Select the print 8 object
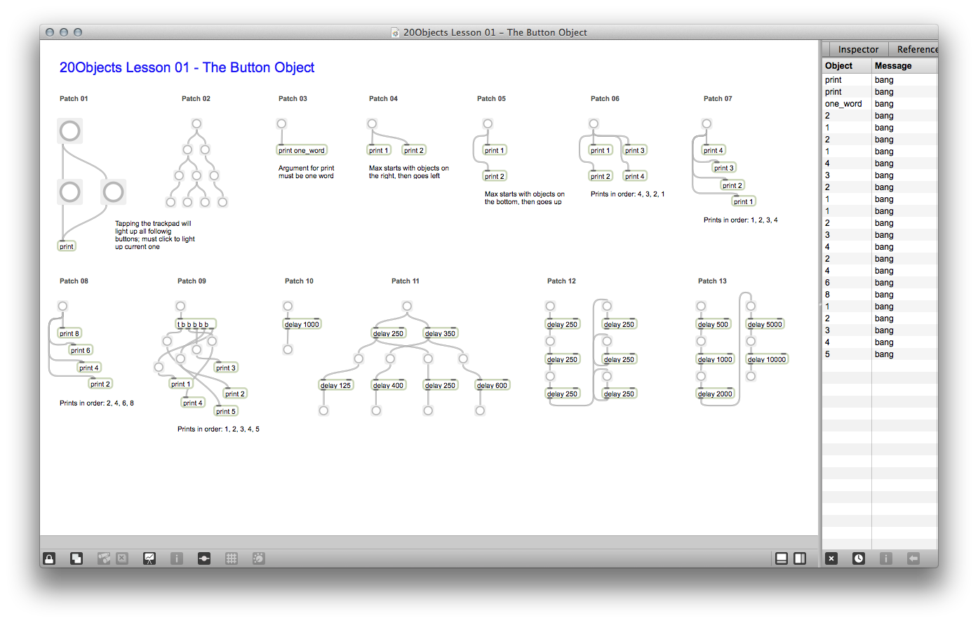This screenshot has width=978, height=623. [x=69, y=333]
